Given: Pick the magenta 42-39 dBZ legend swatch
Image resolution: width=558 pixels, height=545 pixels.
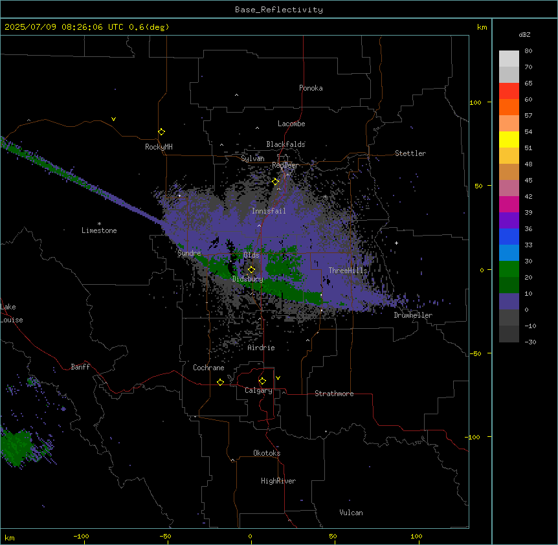Looking at the screenshot, I should pos(509,204).
